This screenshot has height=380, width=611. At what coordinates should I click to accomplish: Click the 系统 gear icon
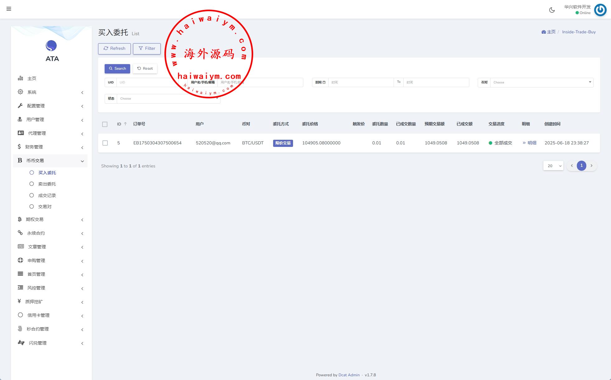point(21,92)
